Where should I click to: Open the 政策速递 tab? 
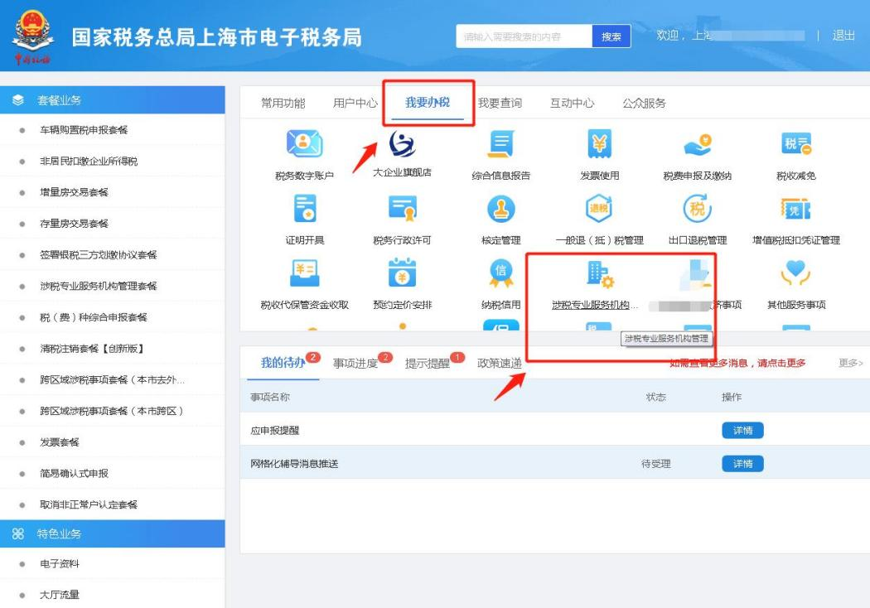pyautogui.click(x=500, y=364)
